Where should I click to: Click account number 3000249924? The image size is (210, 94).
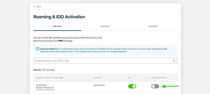point(99,85)
